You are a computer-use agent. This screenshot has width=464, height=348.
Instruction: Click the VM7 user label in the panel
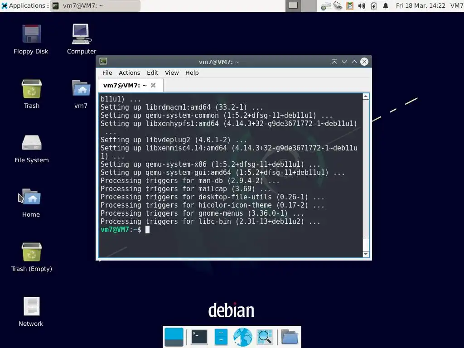point(457,5)
